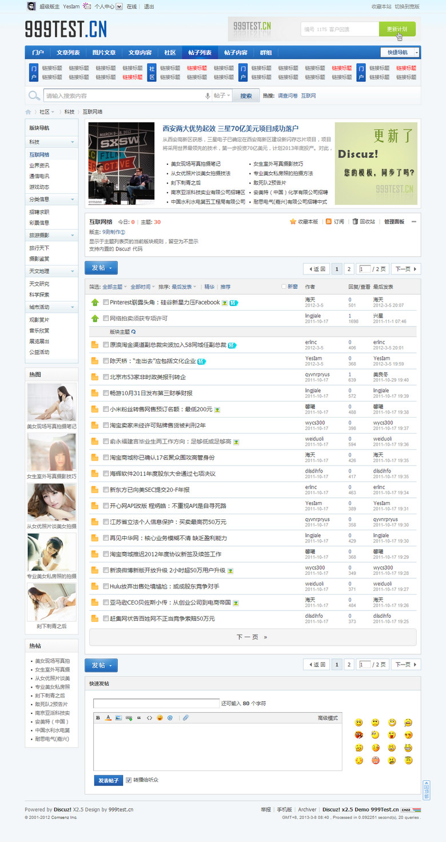Screen dimensions: 446x842
Task: Toggle the 新窗 checkbox
Action: click(284, 287)
